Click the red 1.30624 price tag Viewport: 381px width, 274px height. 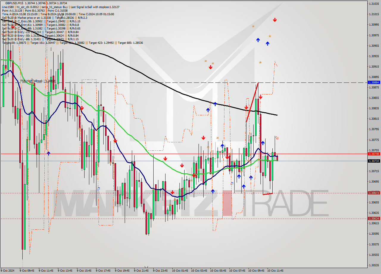pos(374,218)
